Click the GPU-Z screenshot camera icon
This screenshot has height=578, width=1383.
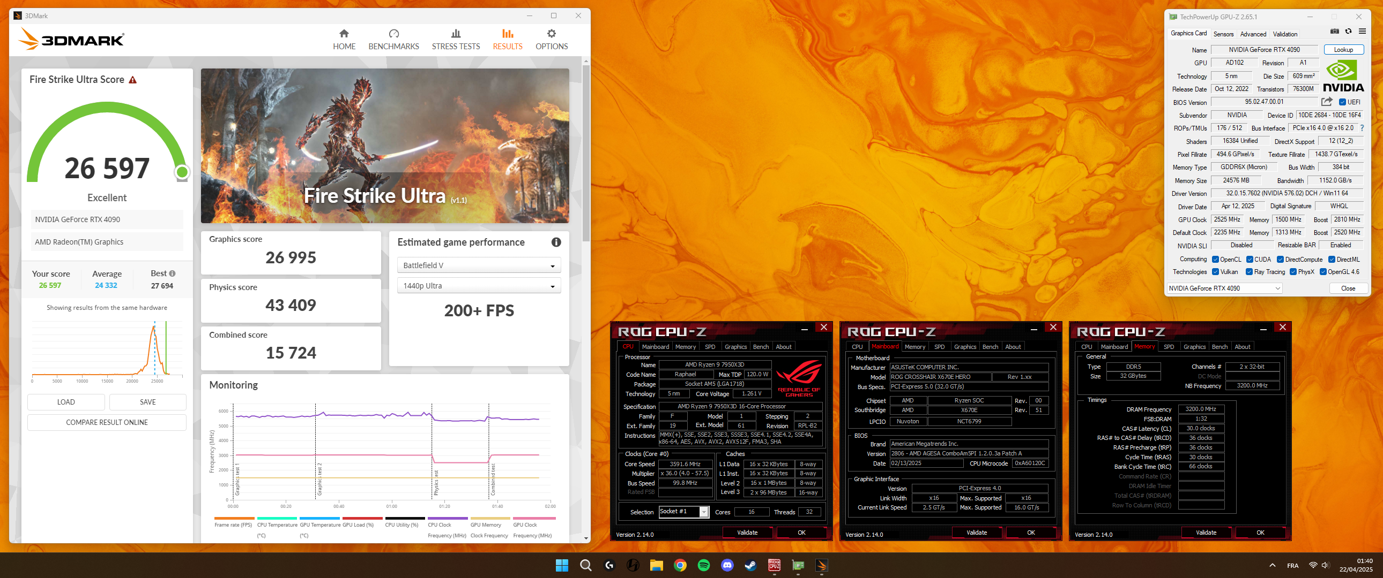pos(1334,32)
